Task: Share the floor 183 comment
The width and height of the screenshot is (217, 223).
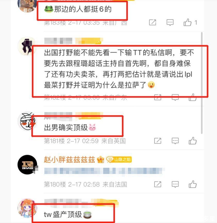Action: (152, 22)
